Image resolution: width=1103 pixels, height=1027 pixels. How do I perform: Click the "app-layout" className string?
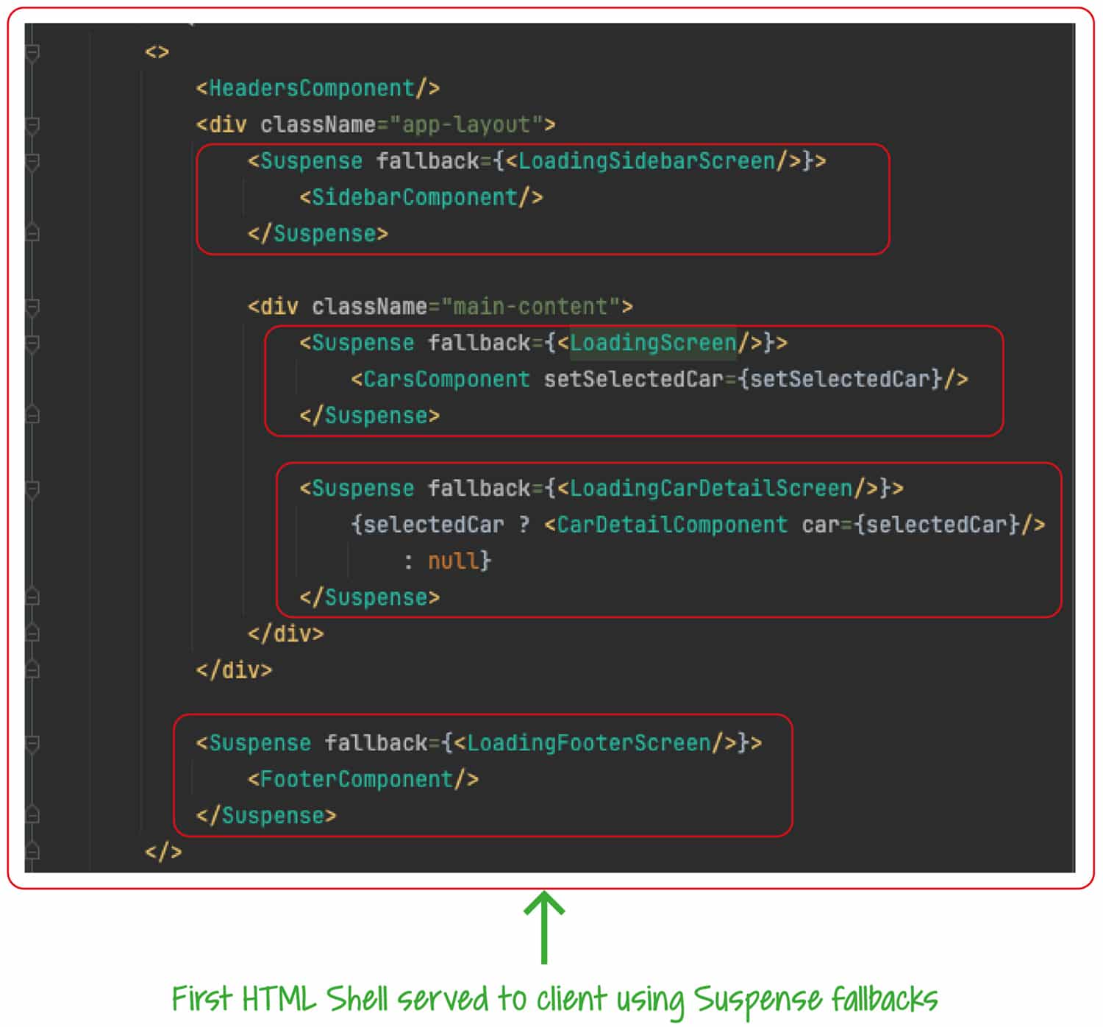(x=466, y=125)
